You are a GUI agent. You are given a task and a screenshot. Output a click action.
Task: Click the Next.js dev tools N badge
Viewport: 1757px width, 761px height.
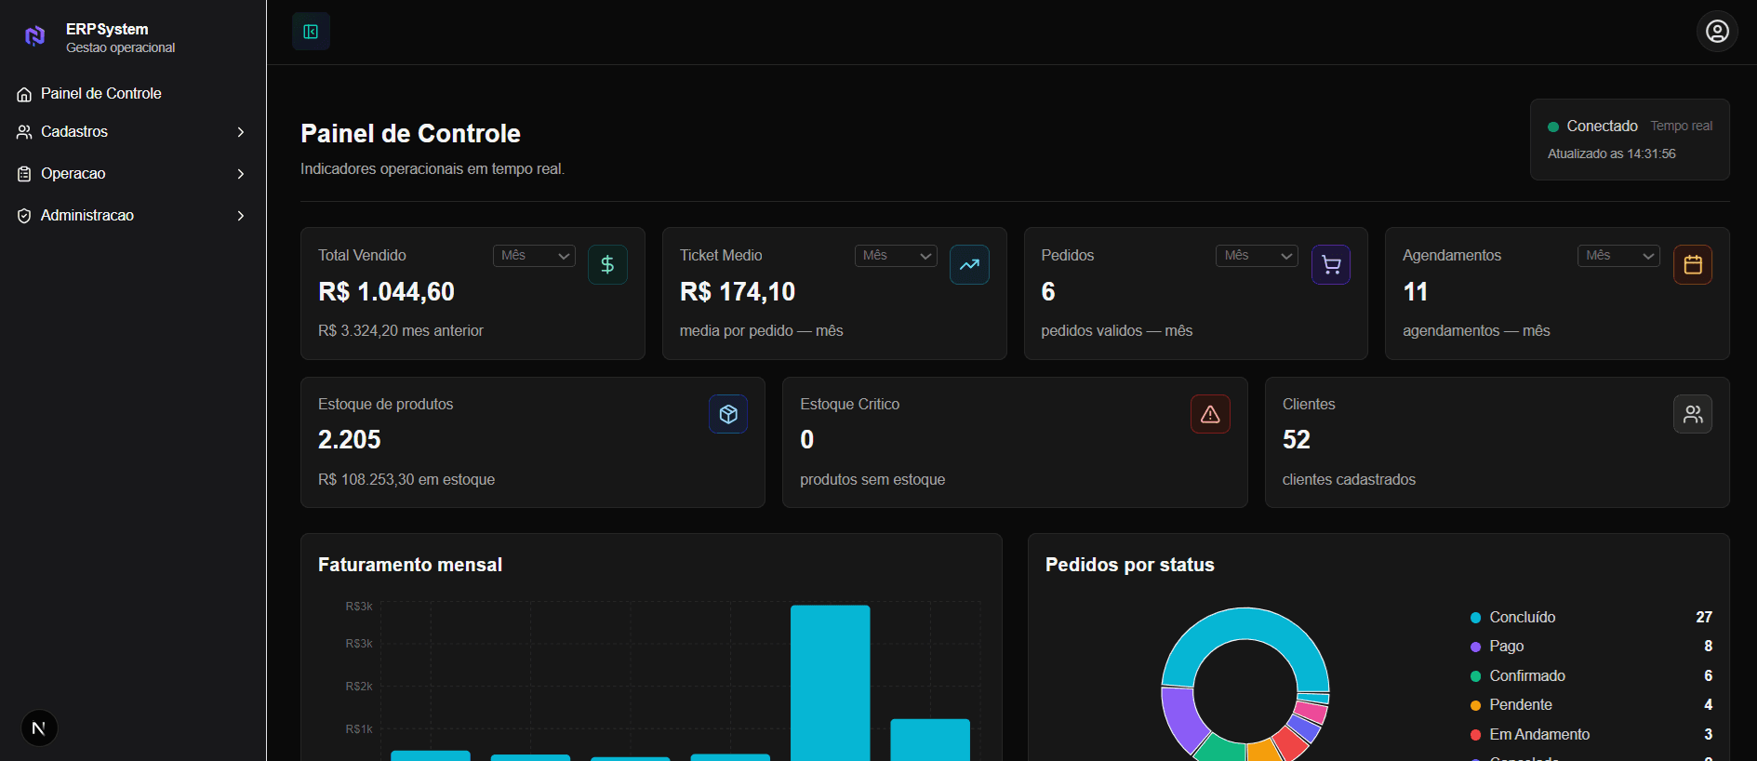pyautogui.click(x=39, y=728)
